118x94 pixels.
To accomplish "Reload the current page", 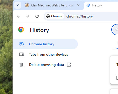I will click(x=37, y=16).
